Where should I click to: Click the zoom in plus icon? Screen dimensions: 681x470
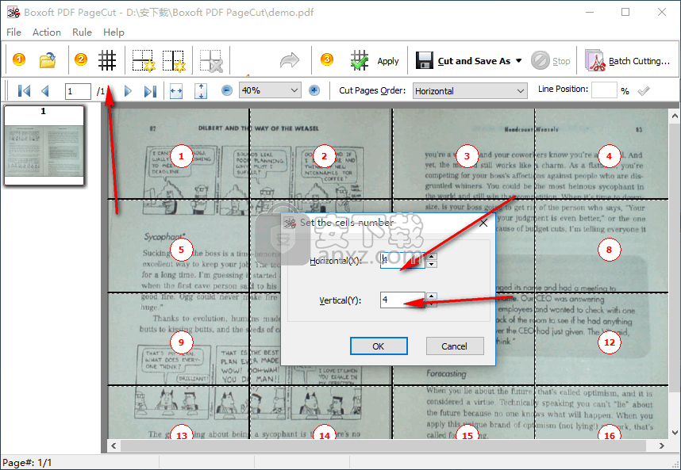tap(314, 90)
